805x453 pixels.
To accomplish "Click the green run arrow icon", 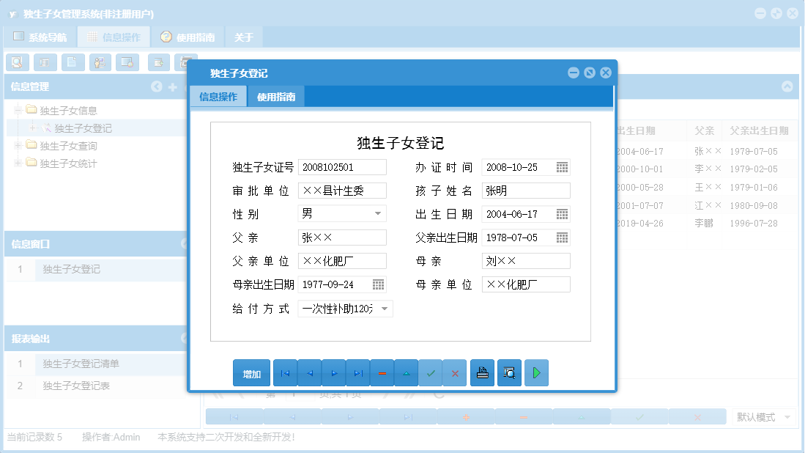I will (535, 372).
